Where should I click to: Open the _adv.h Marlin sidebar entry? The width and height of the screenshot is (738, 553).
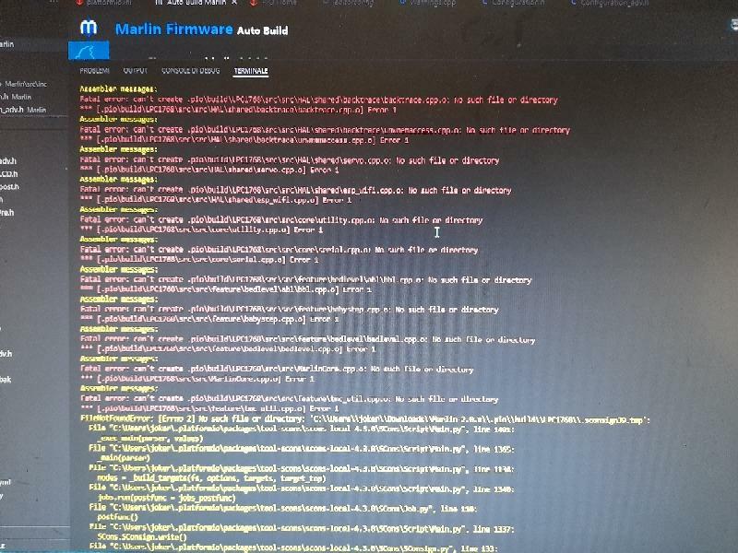[23, 110]
